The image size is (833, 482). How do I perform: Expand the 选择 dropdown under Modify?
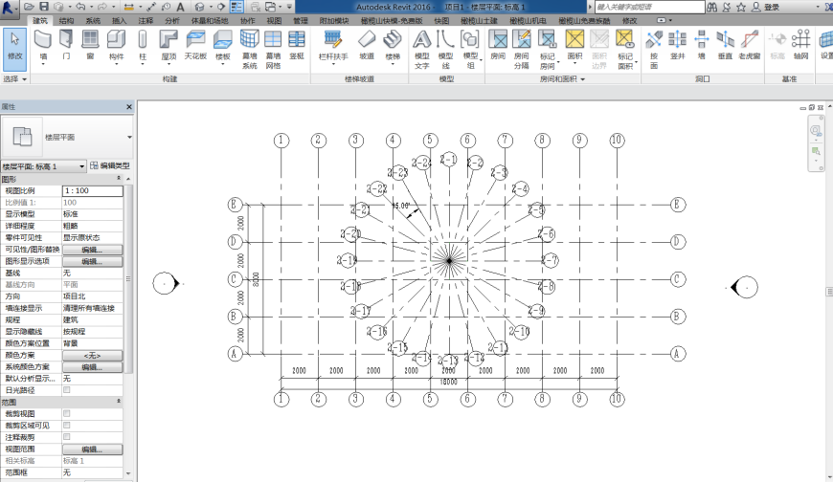15,78
